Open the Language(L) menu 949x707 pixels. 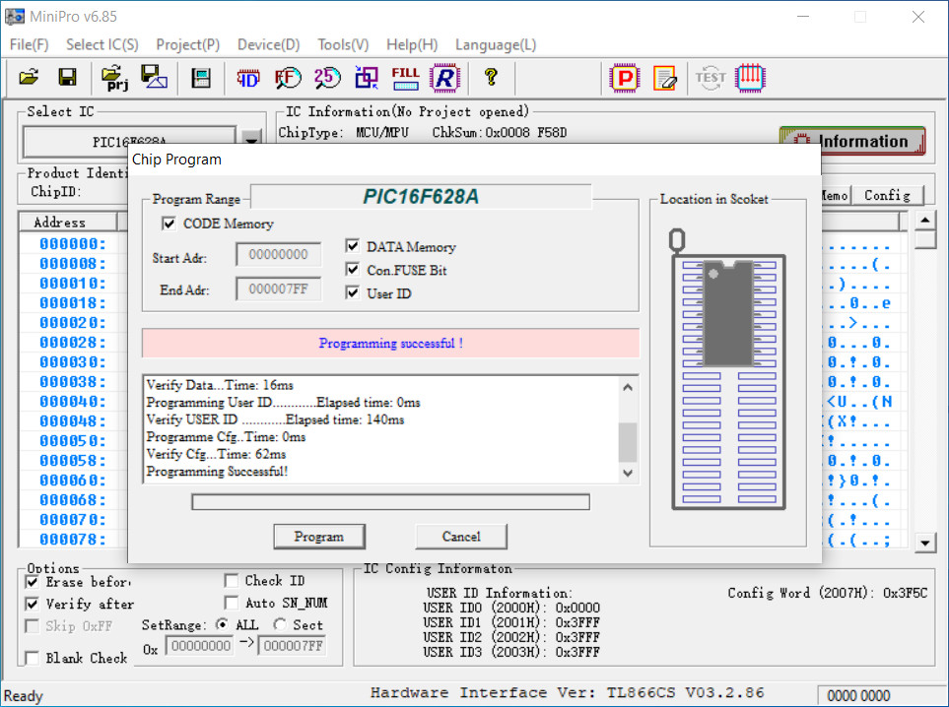click(496, 44)
